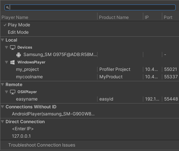Click the search magnifier icon

[x=7, y=7]
